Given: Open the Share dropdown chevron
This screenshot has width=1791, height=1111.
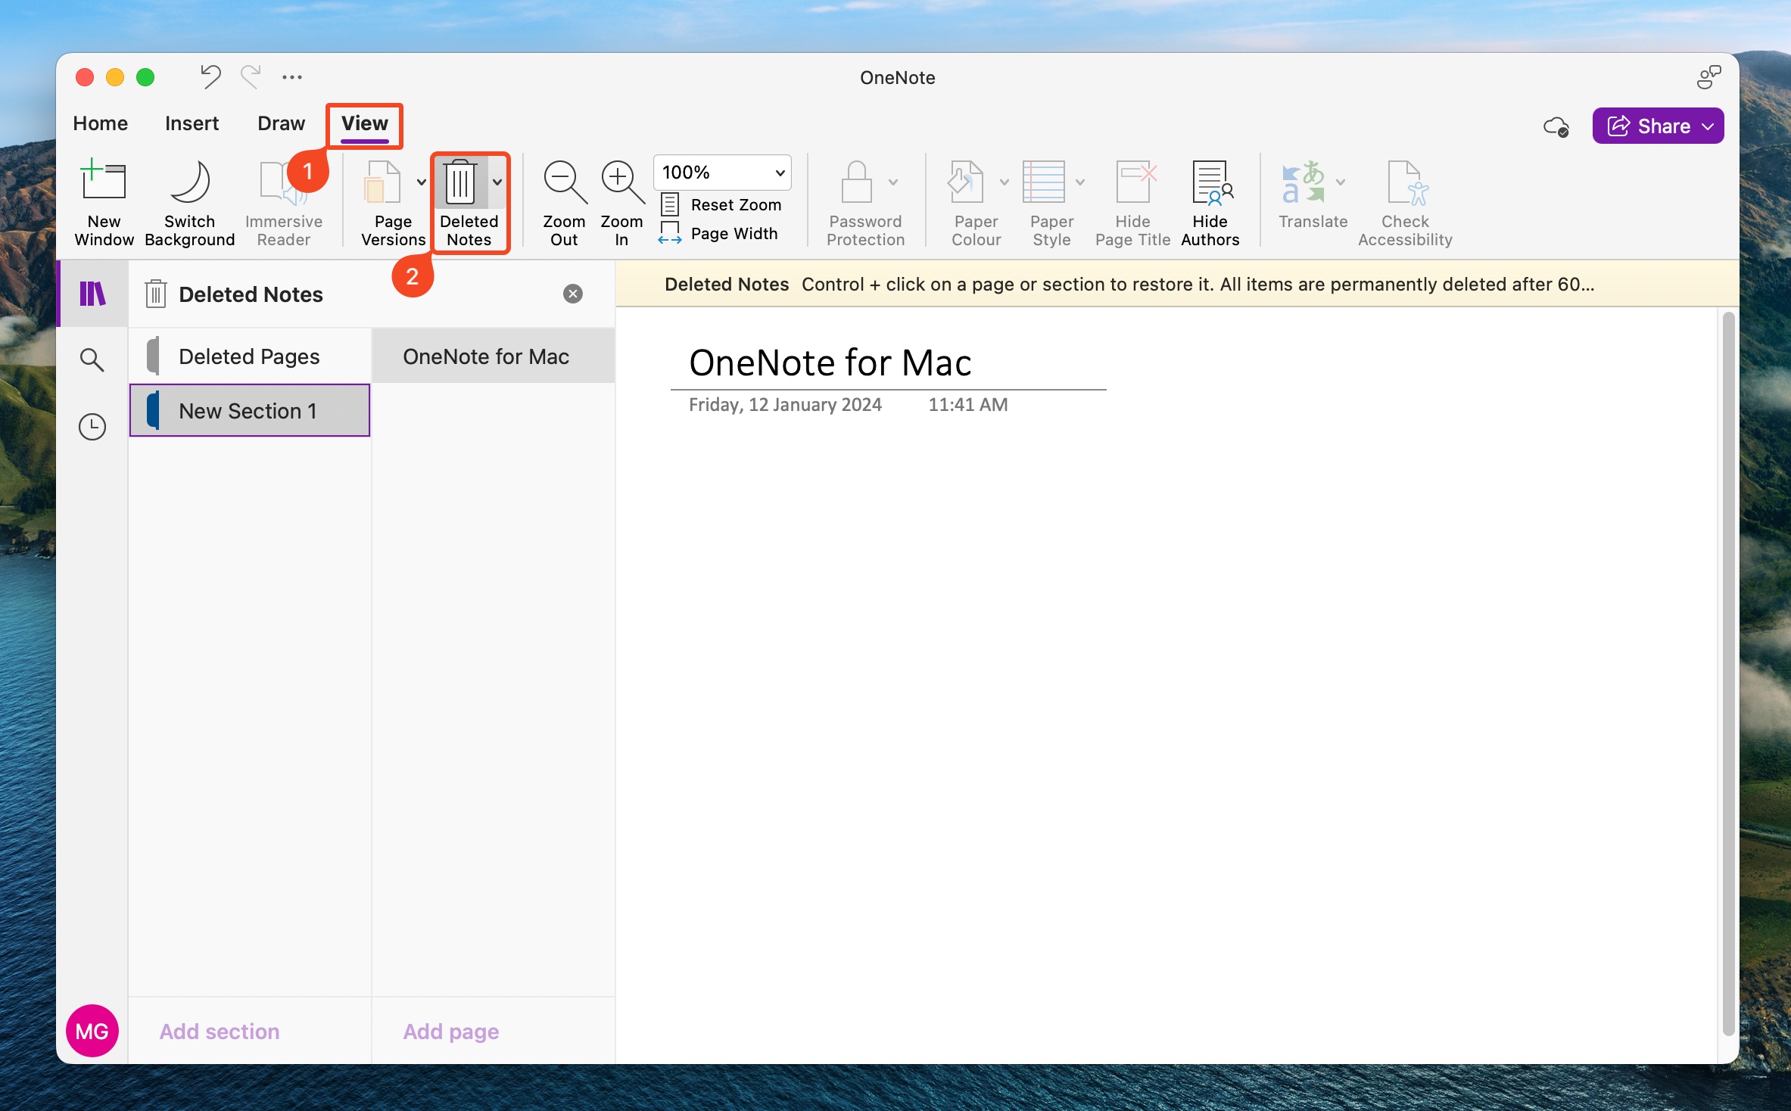Looking at the screenshot, I should 1708,126.
